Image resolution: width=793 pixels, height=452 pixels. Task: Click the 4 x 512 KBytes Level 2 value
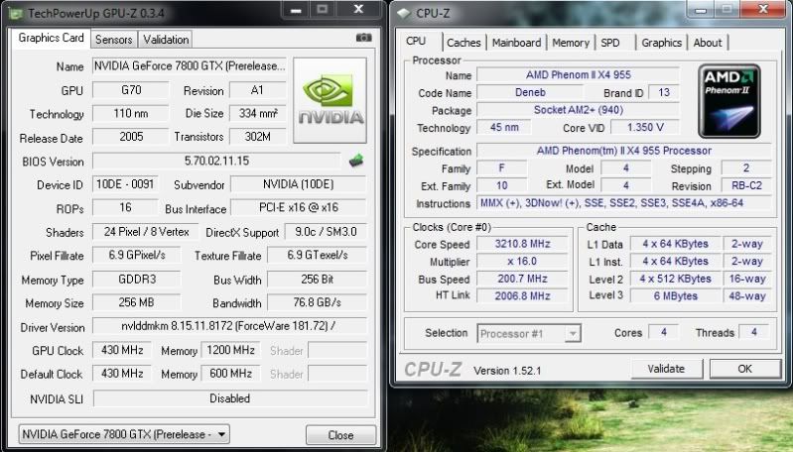[675, 279]
